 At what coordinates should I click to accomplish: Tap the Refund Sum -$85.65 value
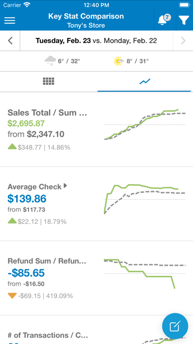click(x=26, y=273)
